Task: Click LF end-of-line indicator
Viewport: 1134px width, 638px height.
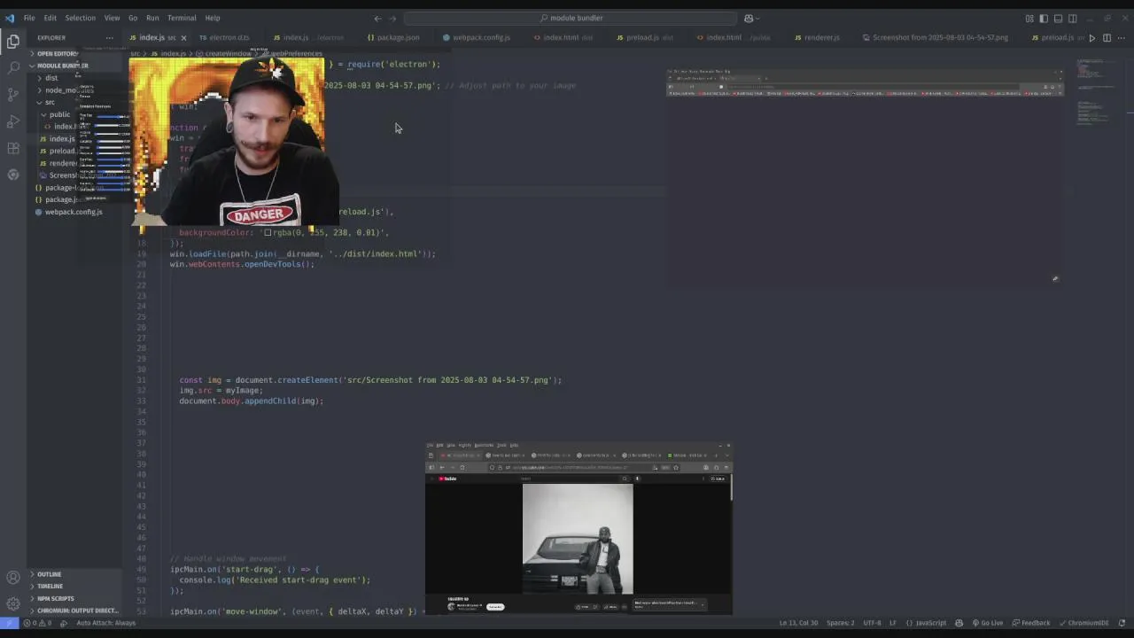Action: 893,623
